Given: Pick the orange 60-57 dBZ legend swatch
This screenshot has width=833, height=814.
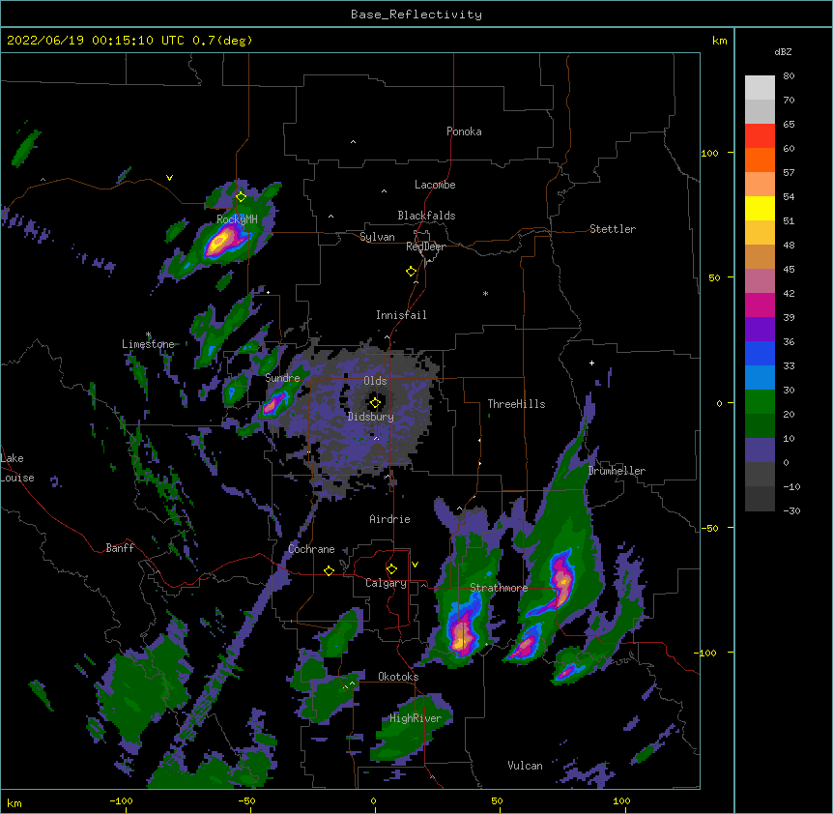Looking at the screenshot, I should [x=760, y=160].
